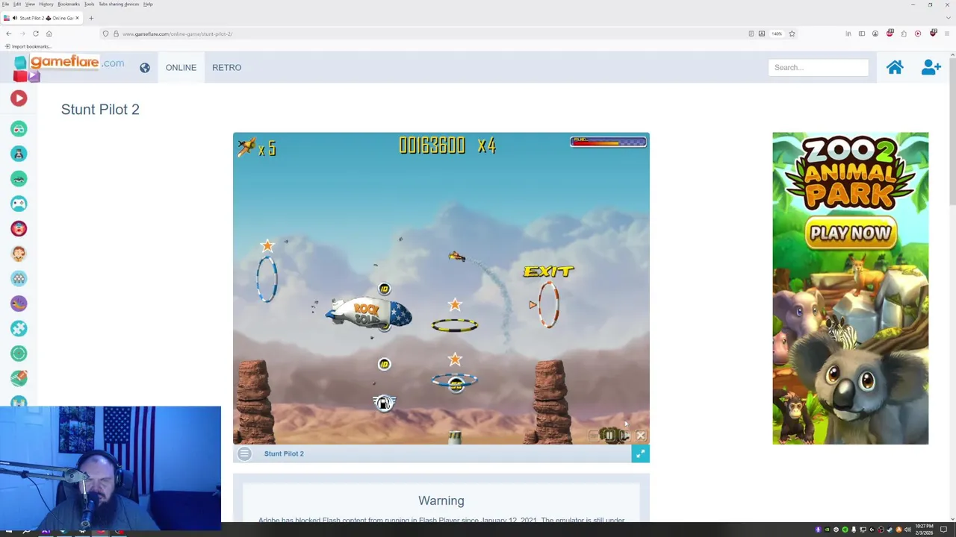This screenshot has width=956, height=537.
Task: Click the address bar URL
Action: [177, 34]
